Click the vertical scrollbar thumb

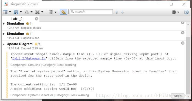[x=188, y=66]
